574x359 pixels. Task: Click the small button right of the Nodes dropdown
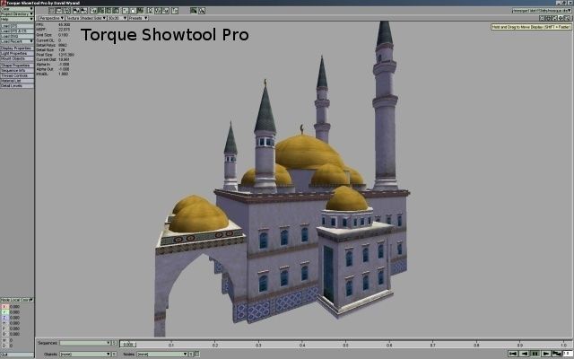[x=191, y=355]
